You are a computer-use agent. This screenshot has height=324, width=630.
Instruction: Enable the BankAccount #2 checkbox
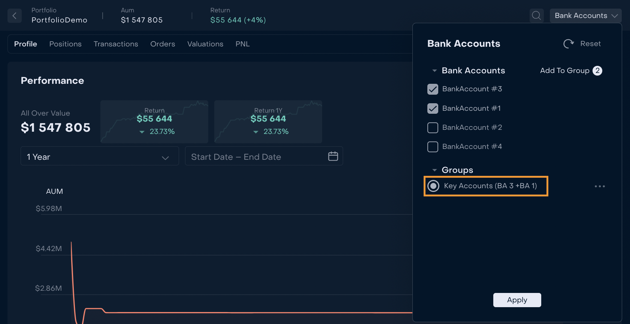click(x=433, y=128)
